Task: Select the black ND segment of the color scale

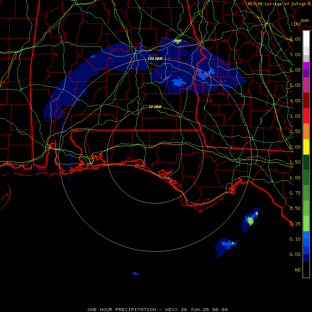Action: (306, 270)
